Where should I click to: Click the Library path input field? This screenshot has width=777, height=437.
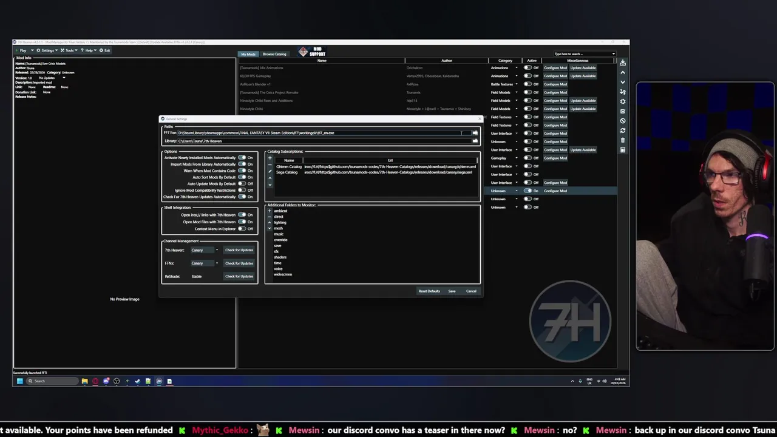[324, 141]
